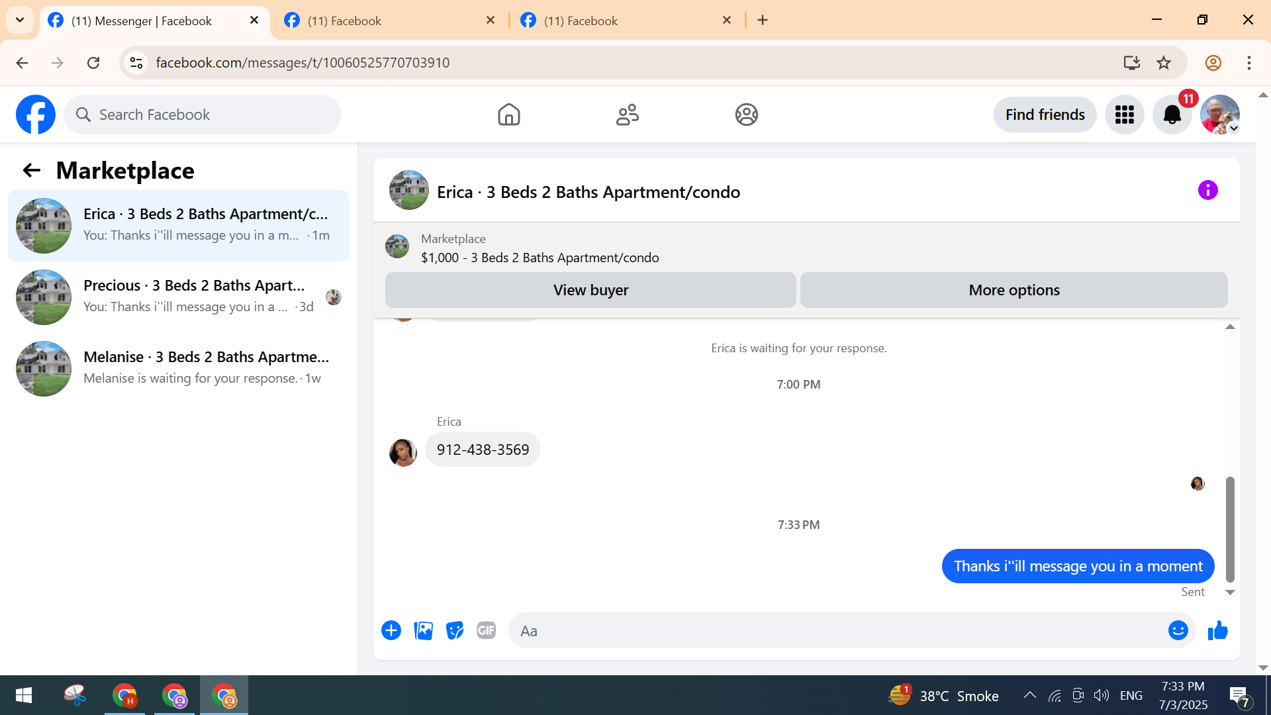Open the conversation information icon
This screenshot has height=715, width=1271.
pos(1207,191)
